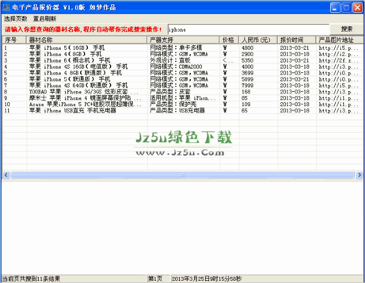Sort by the 产器支持 column header
The image size is (365, 283).
[x=183, y=40]
